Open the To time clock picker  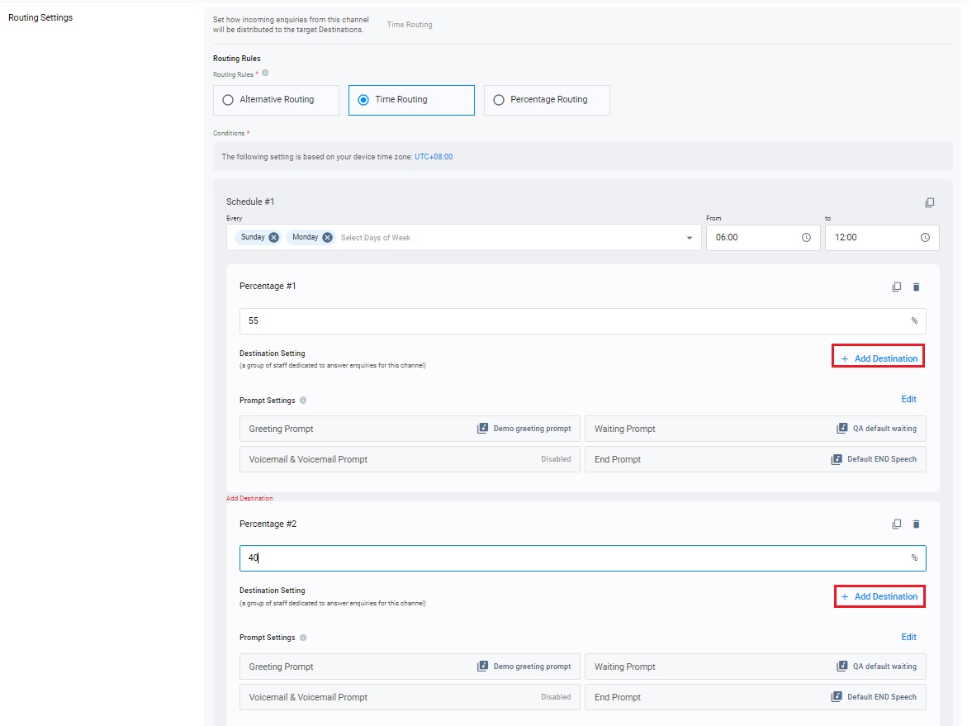[x=925, y=237]
